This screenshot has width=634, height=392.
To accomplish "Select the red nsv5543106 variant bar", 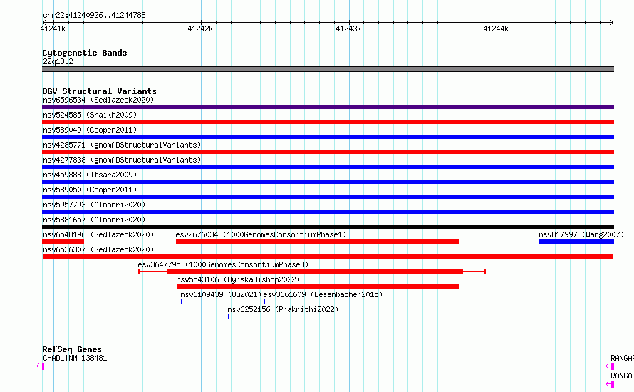I will 318,287.
